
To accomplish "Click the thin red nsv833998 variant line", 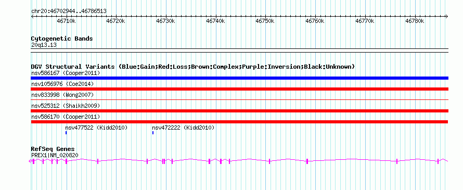I will [x=239, y=100].
